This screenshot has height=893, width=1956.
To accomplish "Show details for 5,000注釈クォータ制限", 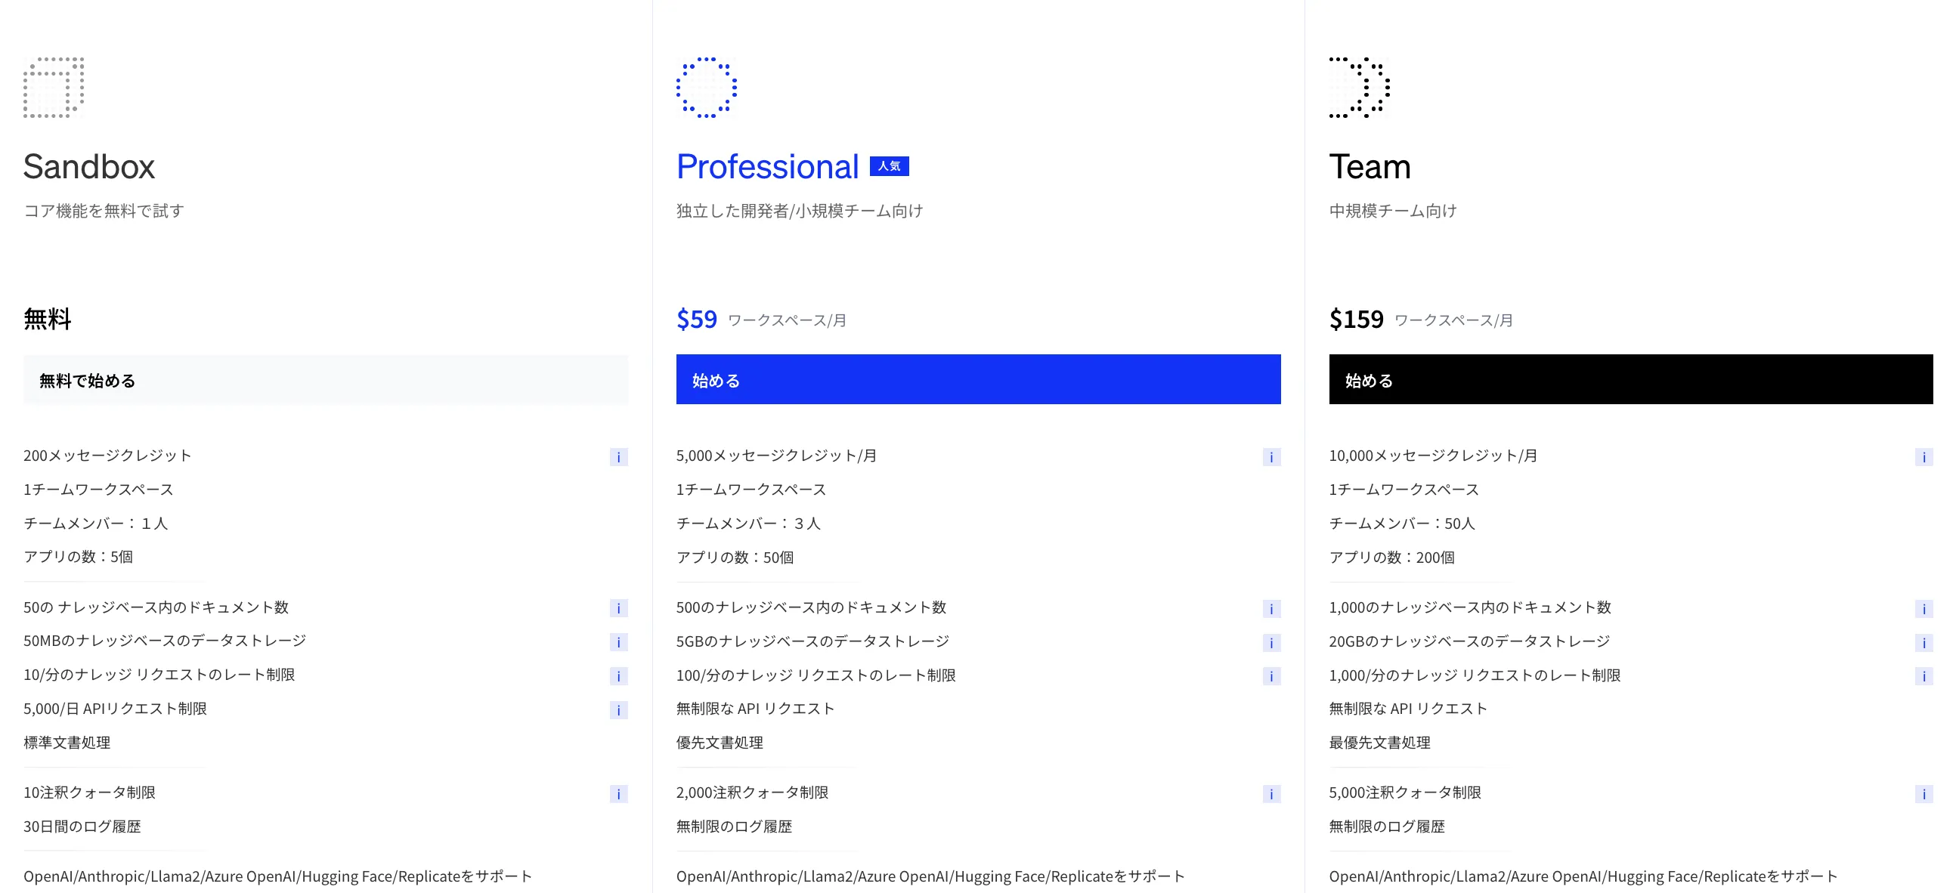I will click(1924, 794).
